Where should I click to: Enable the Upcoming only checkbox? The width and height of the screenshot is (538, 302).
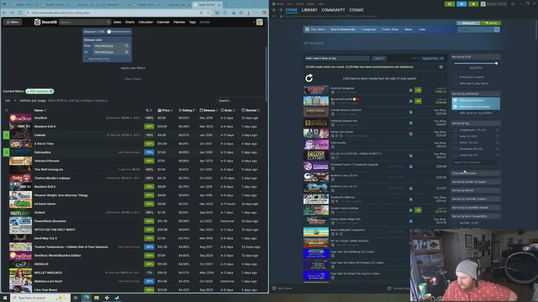click(86, 59)
